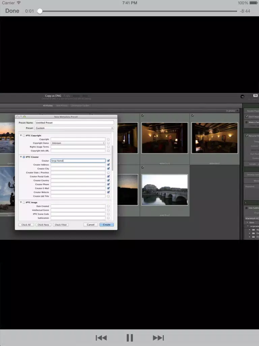Viewport: 259px width, 346px height.
Task: Tap Done to close the video player
Action: 12,11
